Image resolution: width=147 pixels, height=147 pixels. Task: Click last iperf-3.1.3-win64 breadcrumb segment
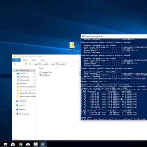tap(58, 64)
